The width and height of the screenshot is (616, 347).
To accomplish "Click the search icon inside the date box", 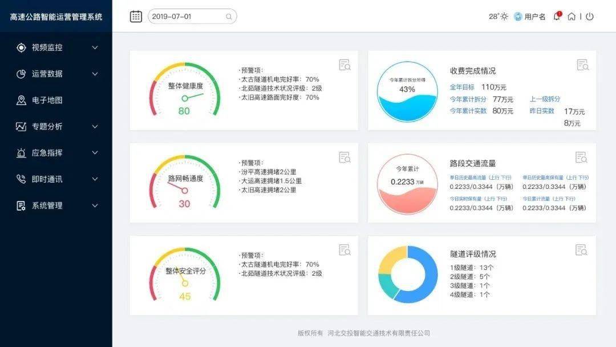I will (x=228, y=17).
